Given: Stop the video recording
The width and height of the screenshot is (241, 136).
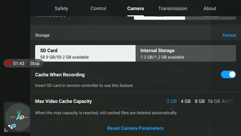Looking at the screenshot, I should pyautogui.click(x=35, y=63).
